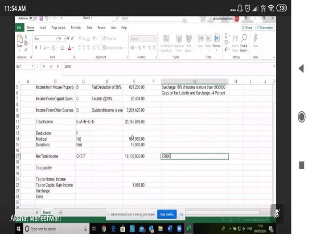Add a new sheet with plus icon
312x234 pixels.
pos(61,213)
